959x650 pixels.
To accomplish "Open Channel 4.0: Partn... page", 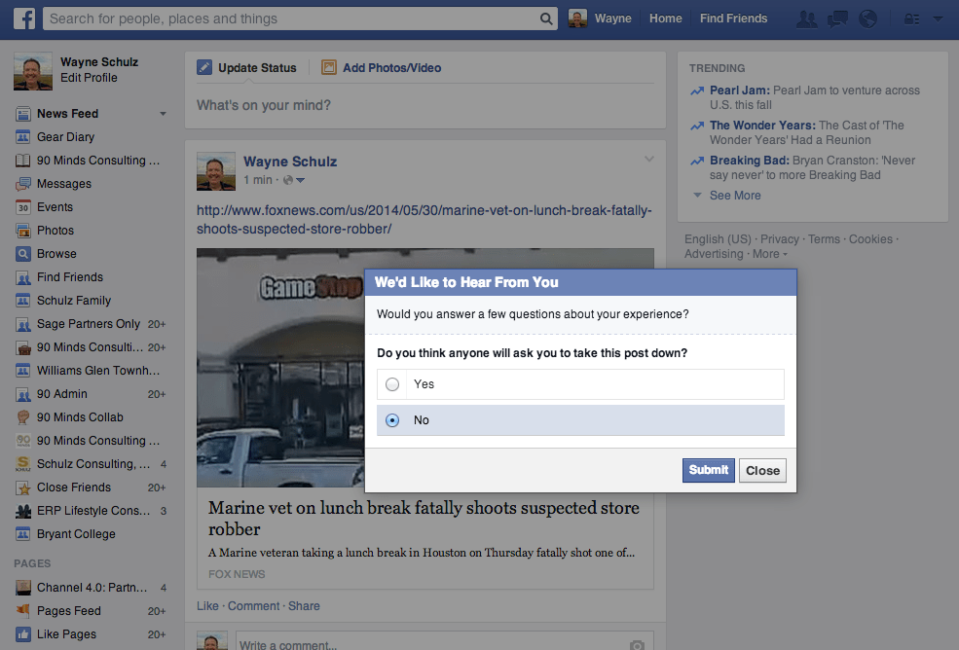I will [x=91, y=588].
